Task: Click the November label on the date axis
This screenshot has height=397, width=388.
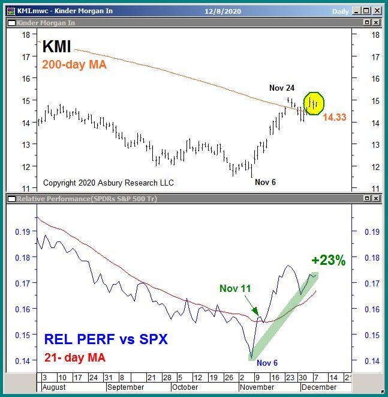Action: 257,387
